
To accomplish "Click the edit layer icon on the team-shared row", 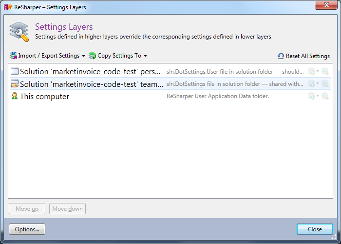I will click(325, 84).
